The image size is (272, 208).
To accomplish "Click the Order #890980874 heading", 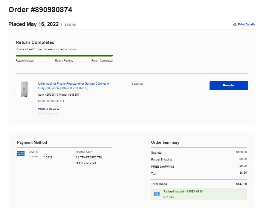I will 40,10.
